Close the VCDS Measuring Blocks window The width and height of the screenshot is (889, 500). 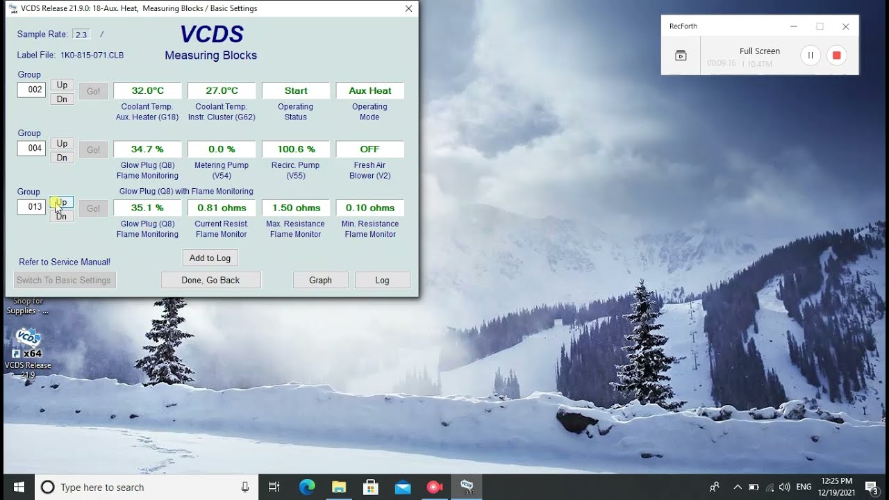pos(408,8)
